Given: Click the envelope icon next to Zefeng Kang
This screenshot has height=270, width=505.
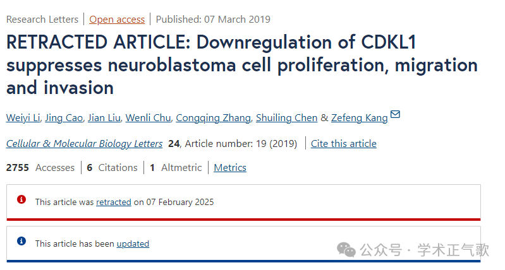Looking at the screenshot, I should point(395,114).
